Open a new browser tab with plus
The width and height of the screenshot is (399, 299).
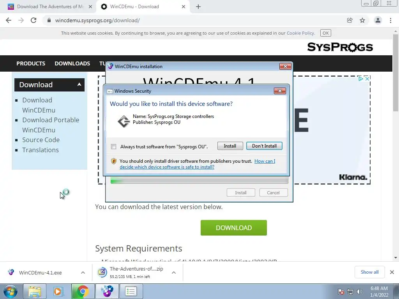[198, 7]
